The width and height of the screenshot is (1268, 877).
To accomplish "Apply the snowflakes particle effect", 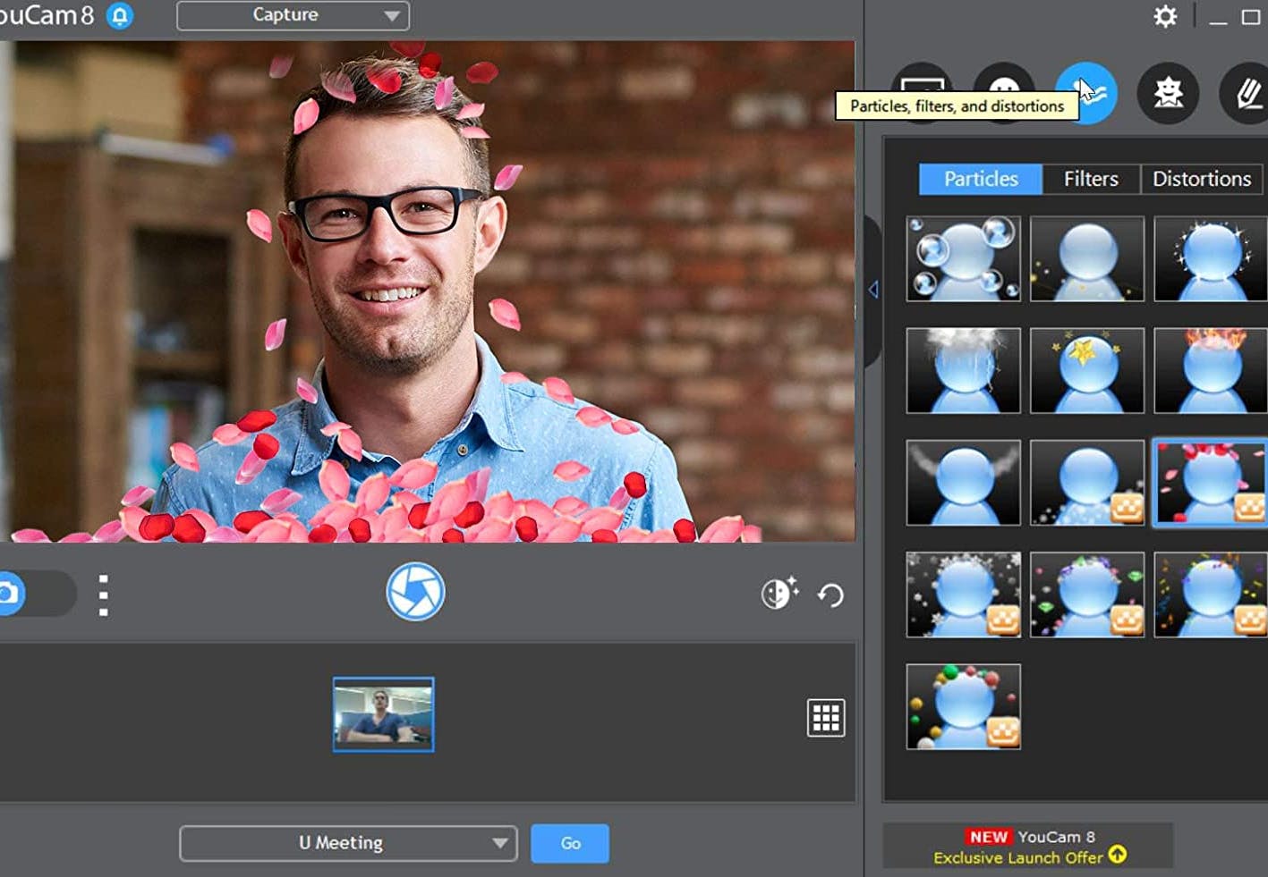I will (x=963, y=595).
